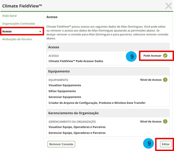
Task: Select the Acesso sidebar entry
Action: click(7, 31)
